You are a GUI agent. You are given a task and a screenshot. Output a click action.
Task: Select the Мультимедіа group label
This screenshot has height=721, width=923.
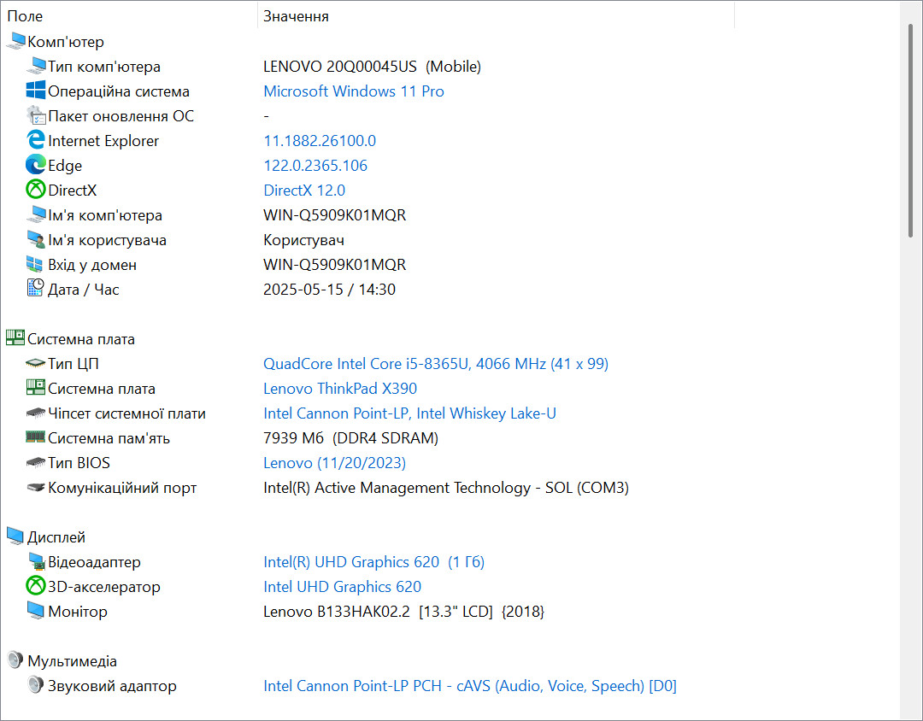coord(73,661)
